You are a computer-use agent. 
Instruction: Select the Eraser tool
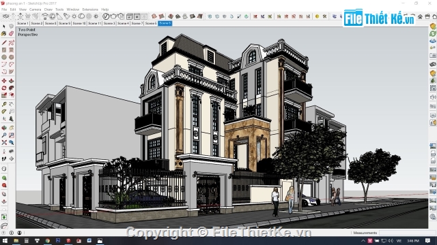pyautogui.click(x=11, y=33)
